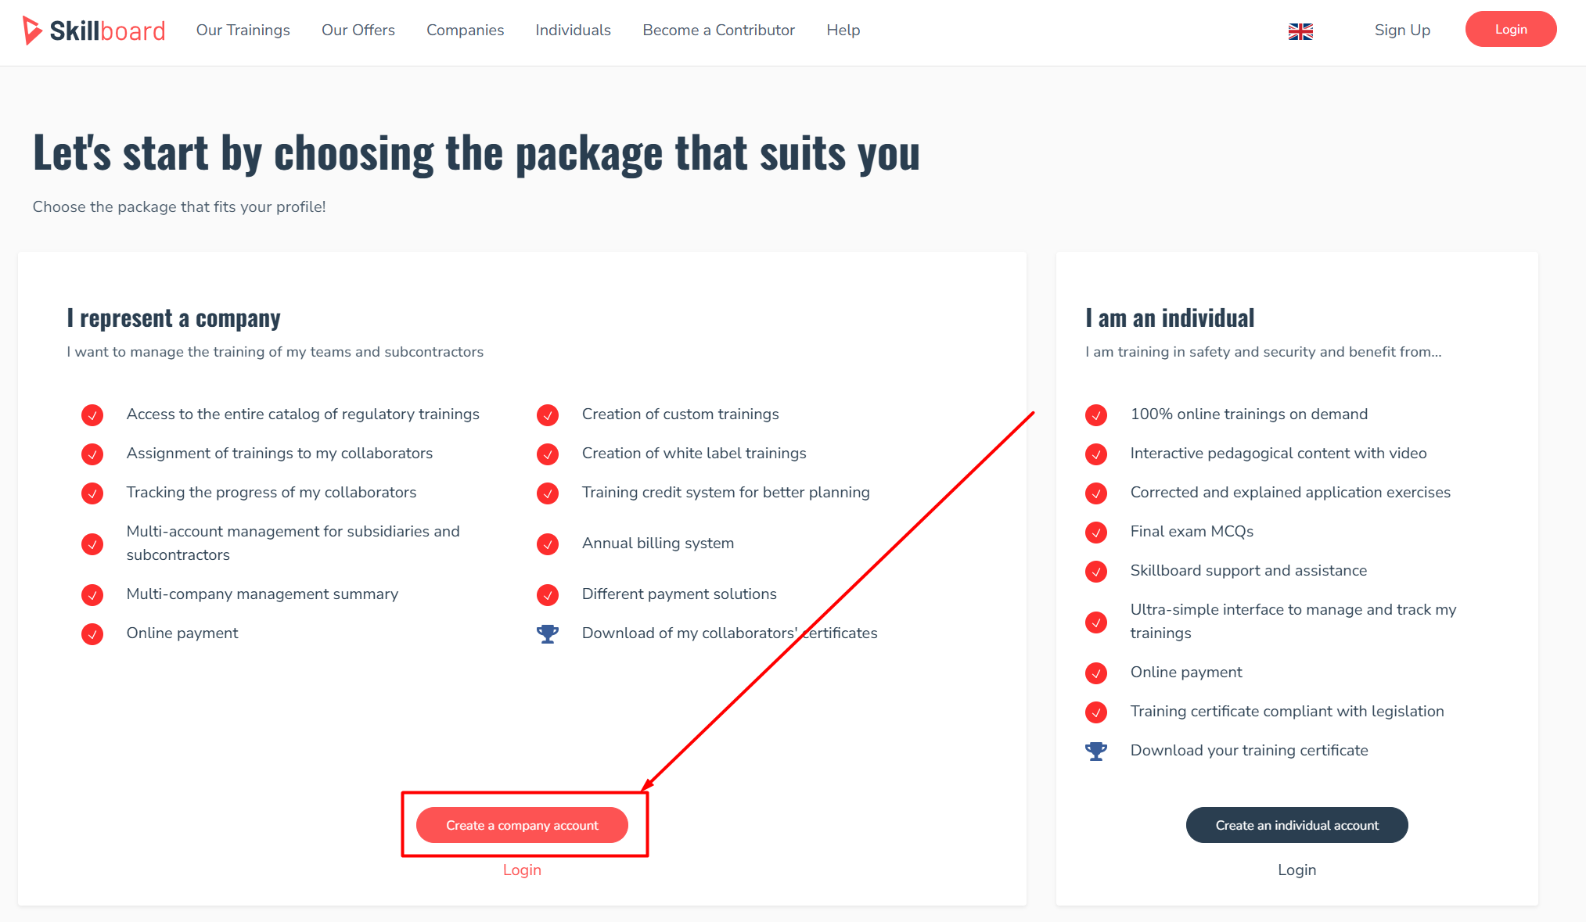Click check icon beside Creation of custom trainings
Viewport: 1586px width, 922px height.
pos(548,414)
